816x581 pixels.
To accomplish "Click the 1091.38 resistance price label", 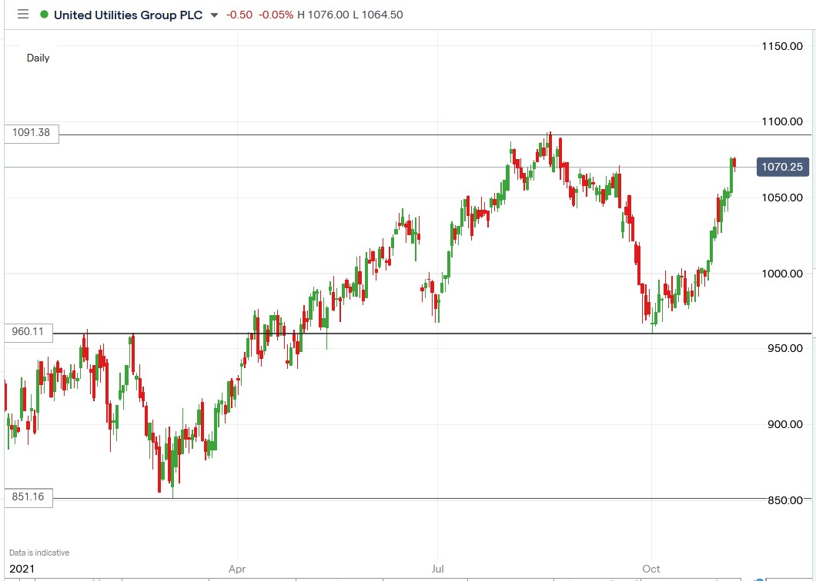I will pyautogui.click(x=31, y=133).
